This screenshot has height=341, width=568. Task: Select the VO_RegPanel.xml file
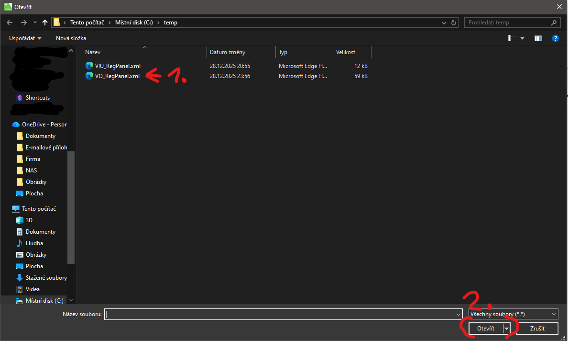(117, 76)
